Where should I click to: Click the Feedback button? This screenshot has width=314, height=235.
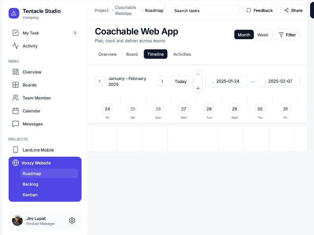coord(259,11)
